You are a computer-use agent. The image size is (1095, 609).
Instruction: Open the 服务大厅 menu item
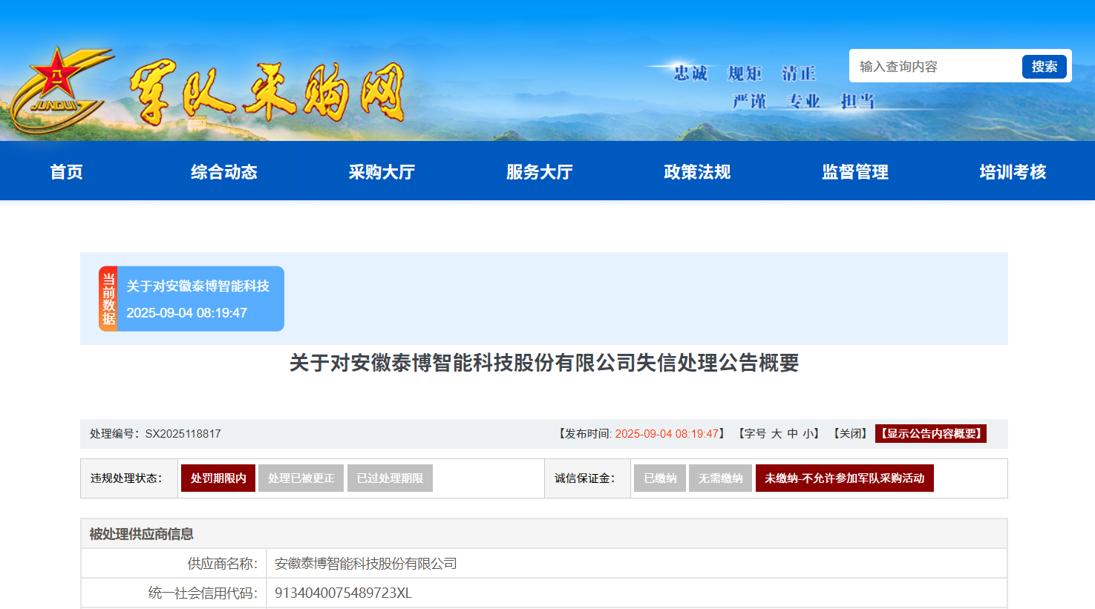[x=540, y=172]
